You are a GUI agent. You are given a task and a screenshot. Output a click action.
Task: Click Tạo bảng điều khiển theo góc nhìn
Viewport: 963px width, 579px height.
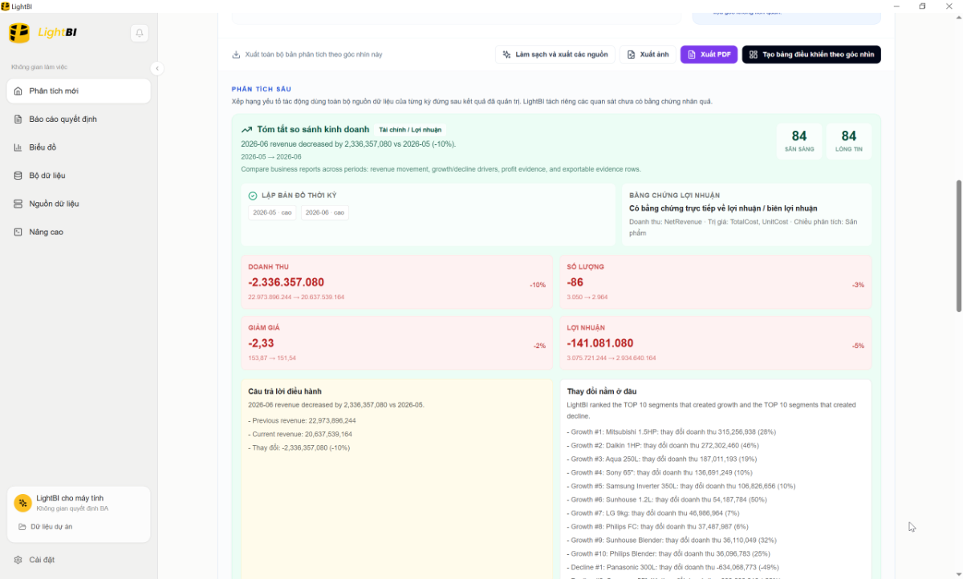pyautogui.click(x=811, y=55)
